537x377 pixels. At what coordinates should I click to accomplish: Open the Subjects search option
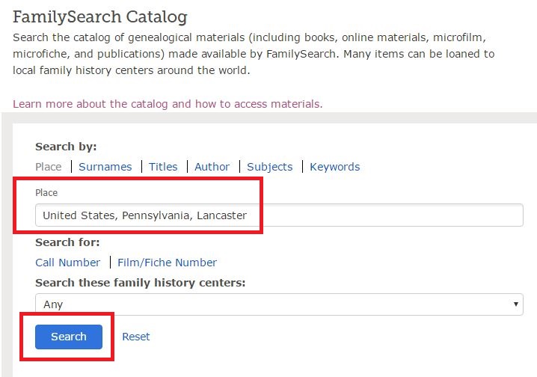point(269,167)
